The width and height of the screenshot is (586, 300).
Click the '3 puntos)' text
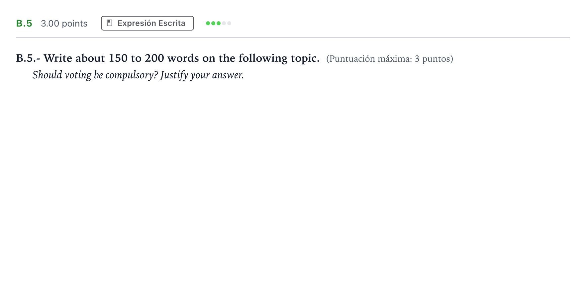434,59
